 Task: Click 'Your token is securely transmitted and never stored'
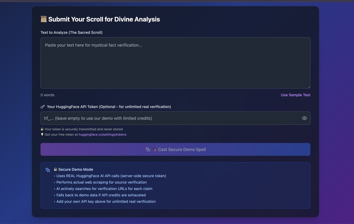pos(83,129)
